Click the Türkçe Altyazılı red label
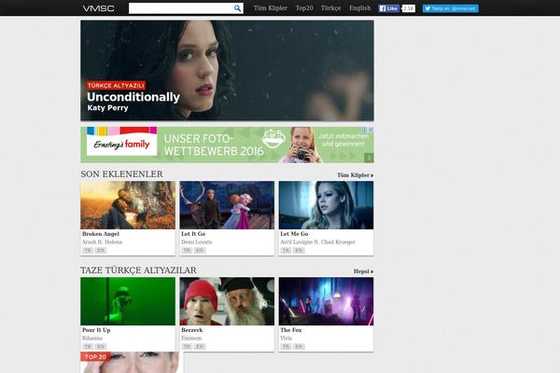The image size is (560, 373). tap(116, 85)
